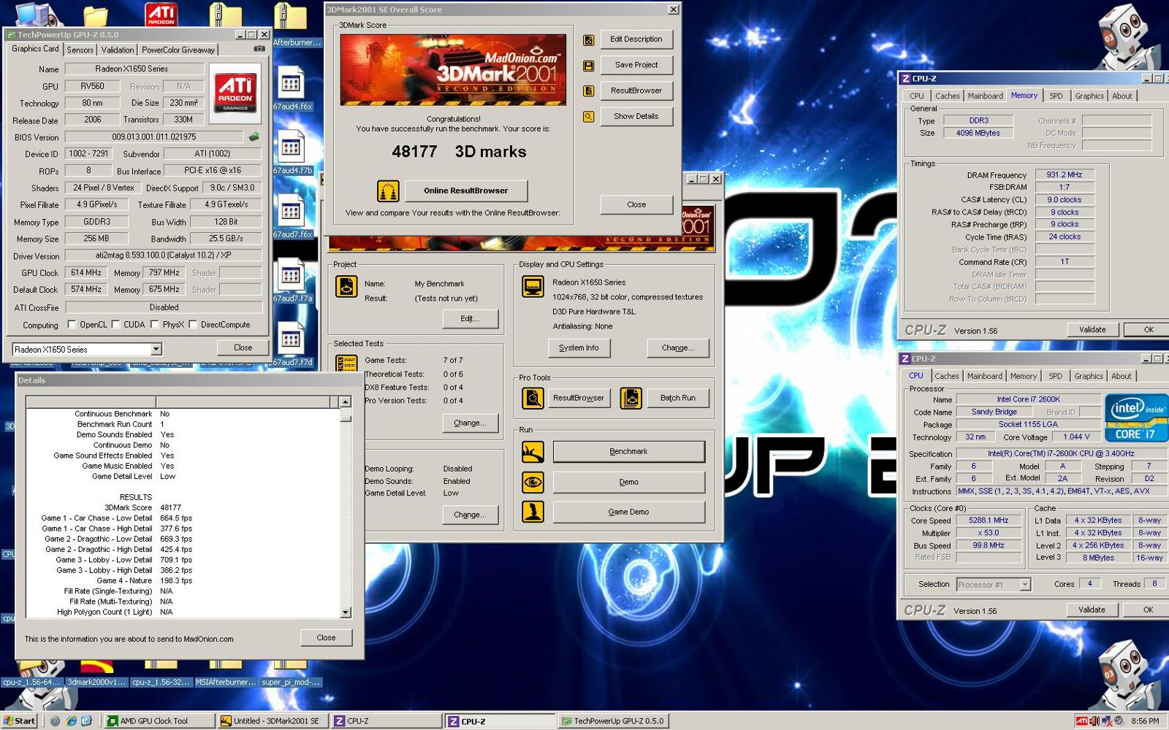Click Change... button in Selected Tests

pyautogui.click(x=470, y=423)
